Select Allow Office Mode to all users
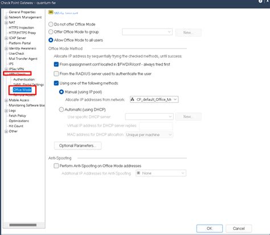 [51, 40]
